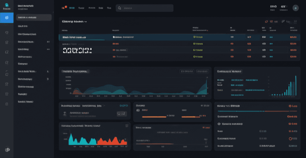This screenshot has height=158, width=306.
Task: Click the magnifier icon in the search bar
Action: click(120, 8)
